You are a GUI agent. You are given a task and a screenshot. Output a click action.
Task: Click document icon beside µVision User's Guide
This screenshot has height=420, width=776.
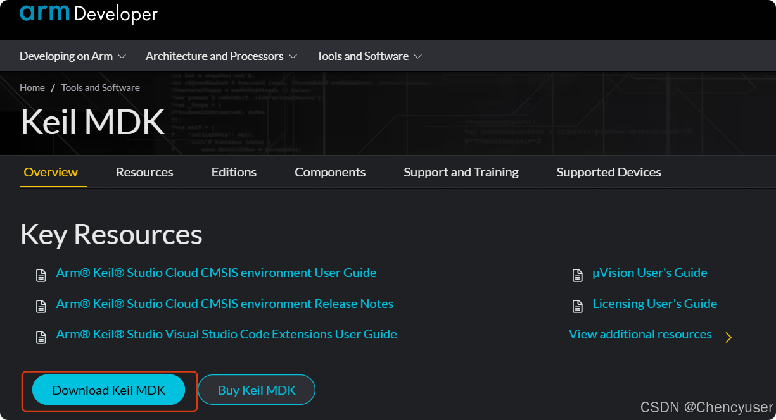click(x=578, y=275)
